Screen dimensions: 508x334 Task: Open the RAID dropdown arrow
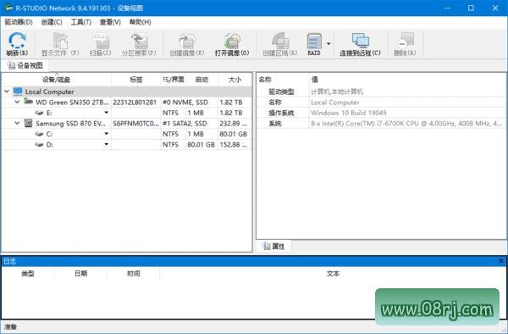(329, 43)
